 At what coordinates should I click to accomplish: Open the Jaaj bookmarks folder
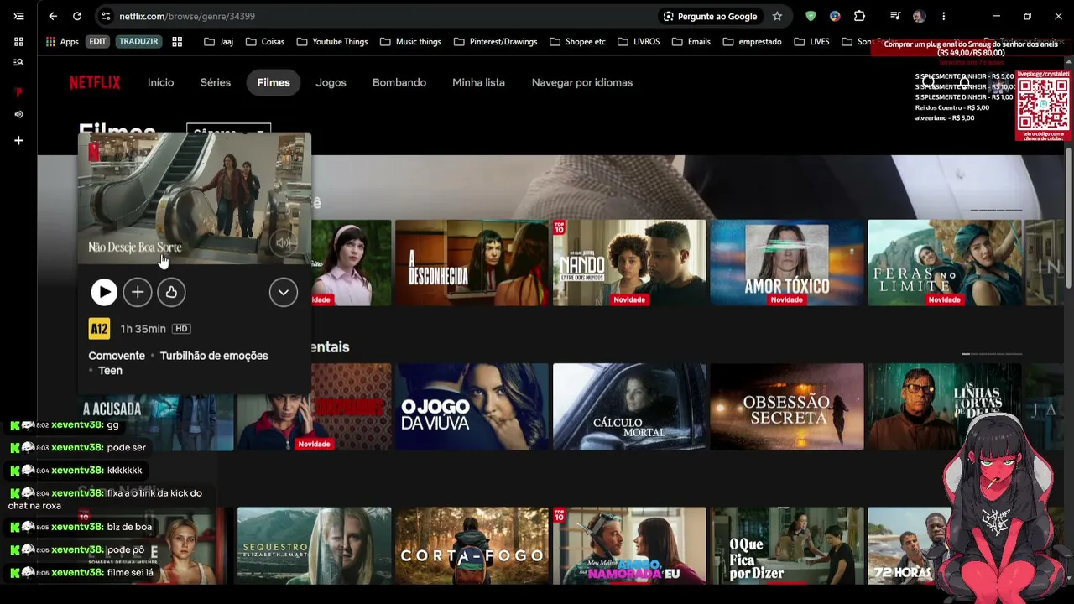(218, 41)
